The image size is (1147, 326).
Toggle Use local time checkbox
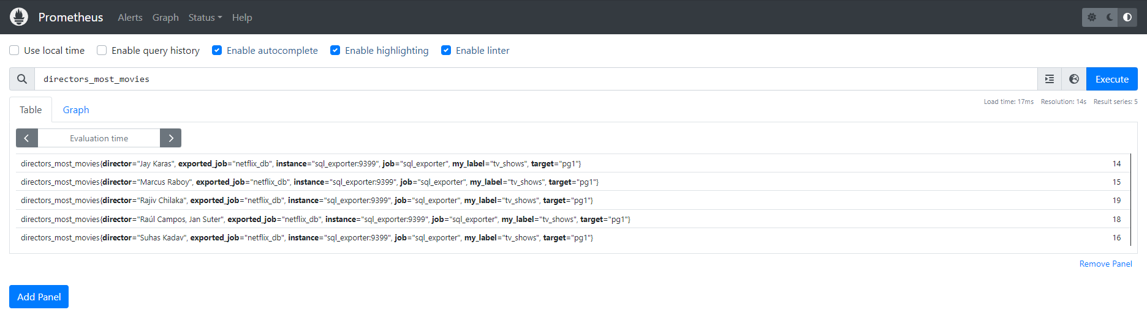(14, 50)
